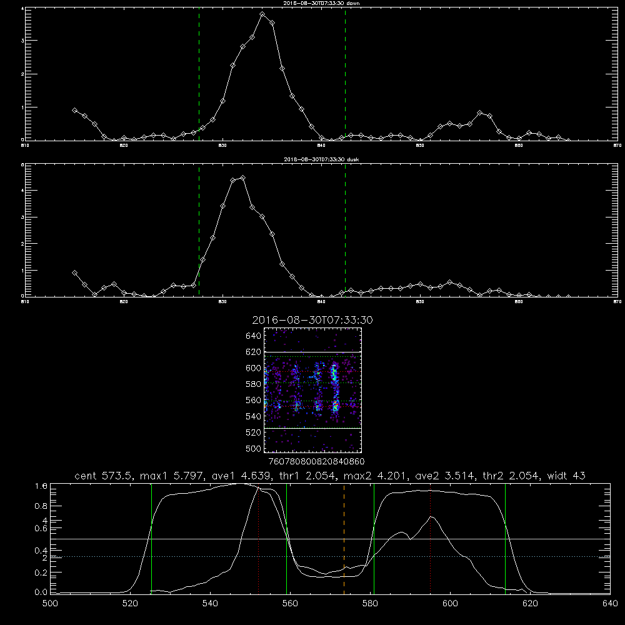Click the blue dotted threshold line in bottom plot
Viewport: 625px width, 625px height.
pos(331,556)
